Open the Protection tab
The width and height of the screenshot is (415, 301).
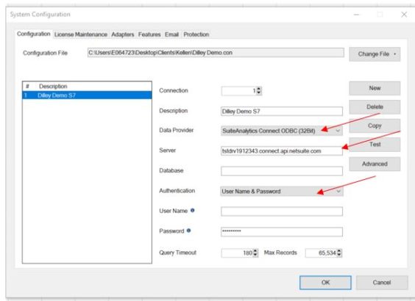pyautogui.click(x=196, y=35)
